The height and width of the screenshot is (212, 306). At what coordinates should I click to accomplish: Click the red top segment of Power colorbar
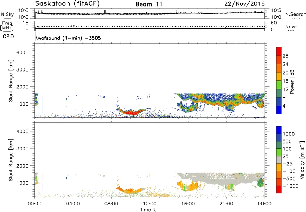pos(279,51)
